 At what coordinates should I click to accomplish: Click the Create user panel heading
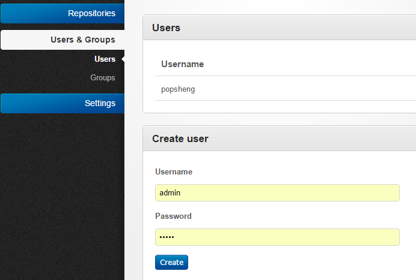180,139
